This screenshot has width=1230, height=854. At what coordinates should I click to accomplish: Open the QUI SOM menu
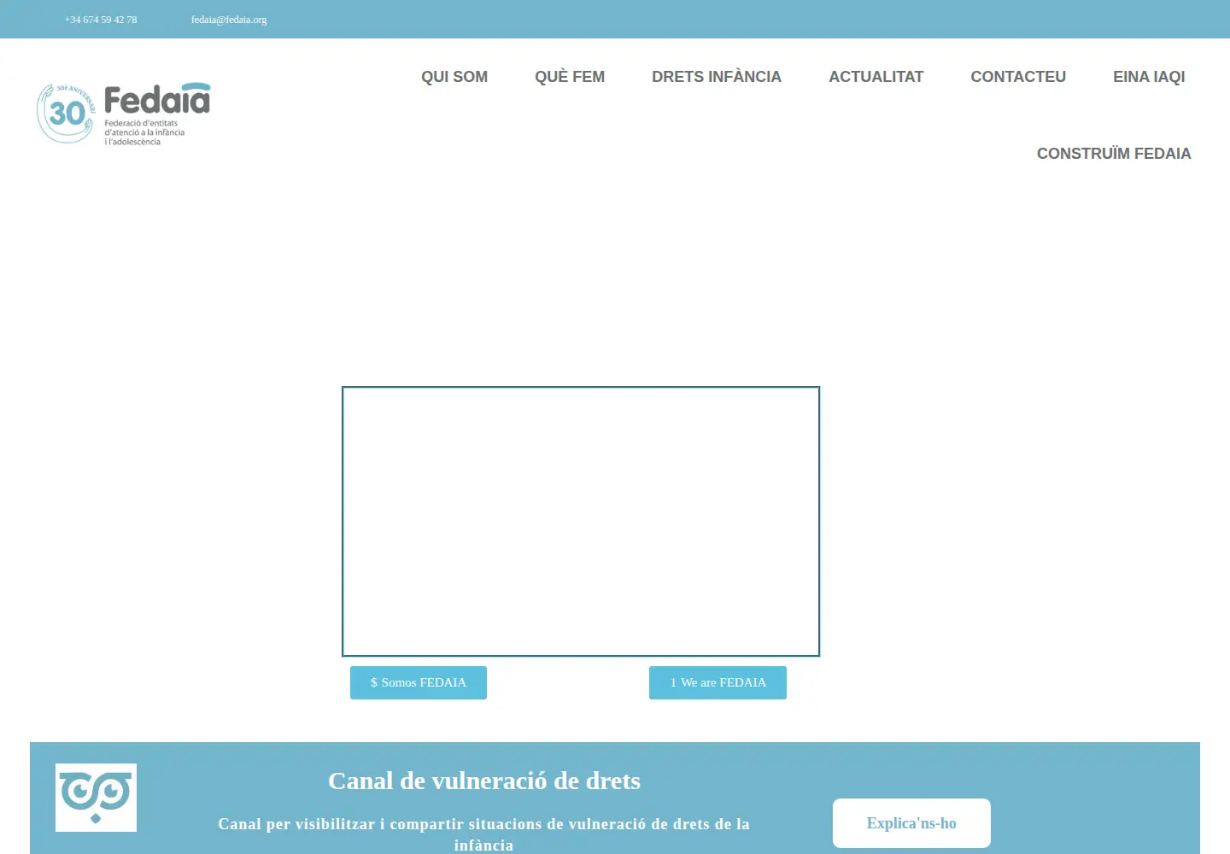click(x=454, y=77)
